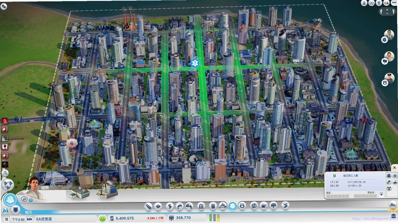
Task: Click the police officer advisor portrait
Action: pyautogui.click(x=389, y=78)
